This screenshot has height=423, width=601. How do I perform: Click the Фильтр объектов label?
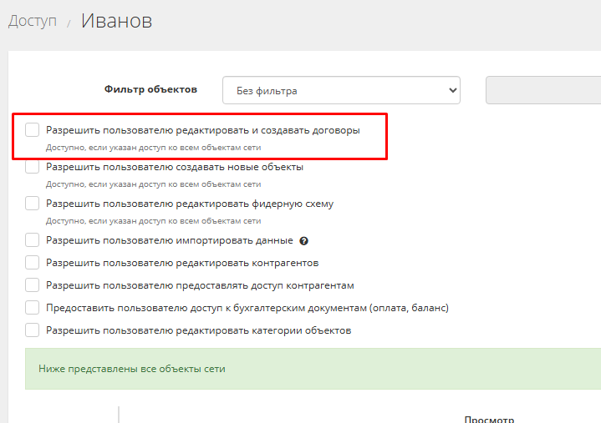coord(150,89)
